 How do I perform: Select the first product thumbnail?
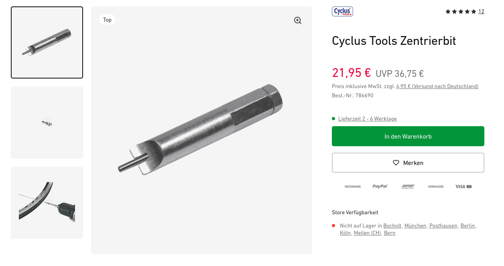pyautogui.click(x=47, y=42)
